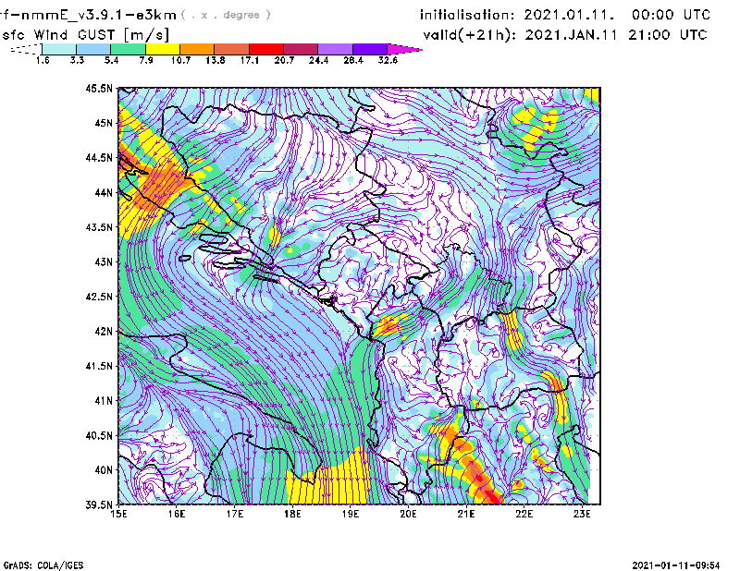Click the 18E longitude label
The width and height of the screenshot is (740, 571).
[x=292, y=514]
